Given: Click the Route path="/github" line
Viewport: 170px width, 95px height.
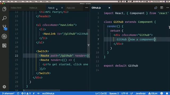Looking at the screenshot, I should pyautogui.click(x=65, y=56).
